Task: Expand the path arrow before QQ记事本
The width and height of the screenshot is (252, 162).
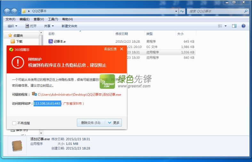Action: click(29, 11)
